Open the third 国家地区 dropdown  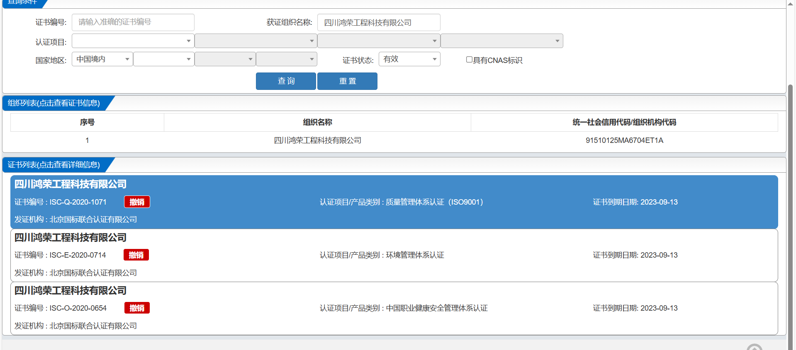225,59
